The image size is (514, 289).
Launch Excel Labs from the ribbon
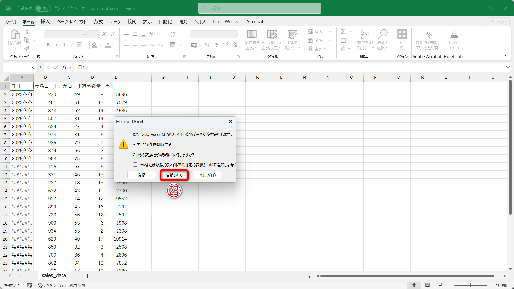pos(454,40)
